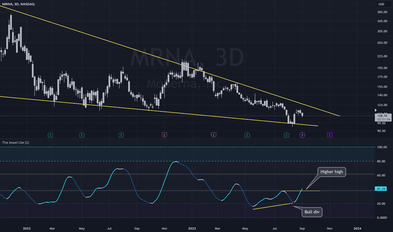Click the 155.00 price axis label

pos(382,87)
